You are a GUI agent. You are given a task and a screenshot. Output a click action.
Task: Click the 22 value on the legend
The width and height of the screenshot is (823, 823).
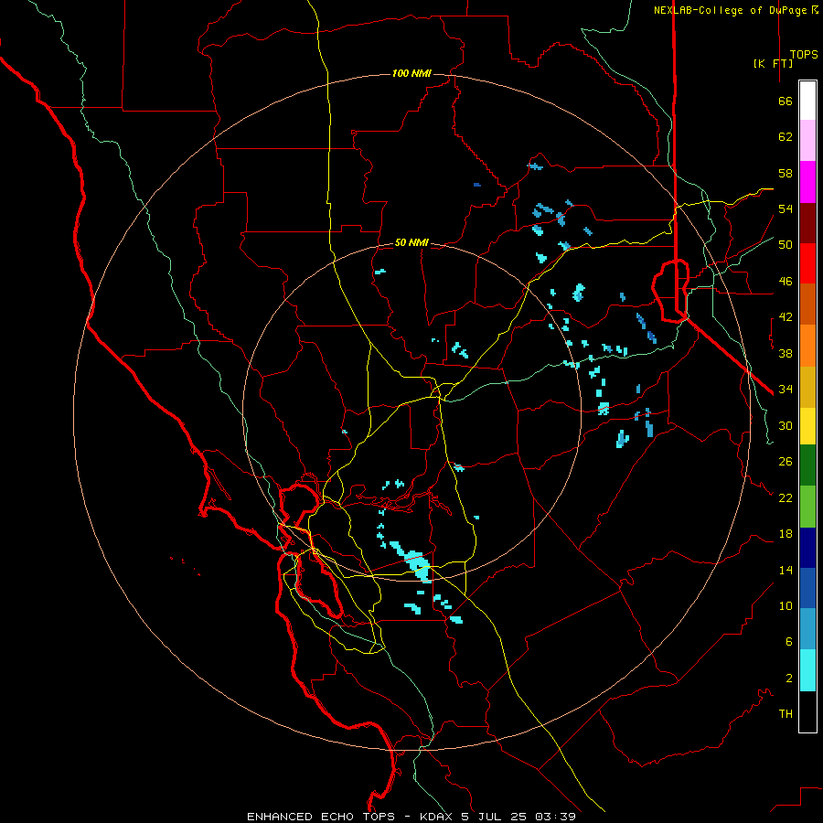coord(786,498)
